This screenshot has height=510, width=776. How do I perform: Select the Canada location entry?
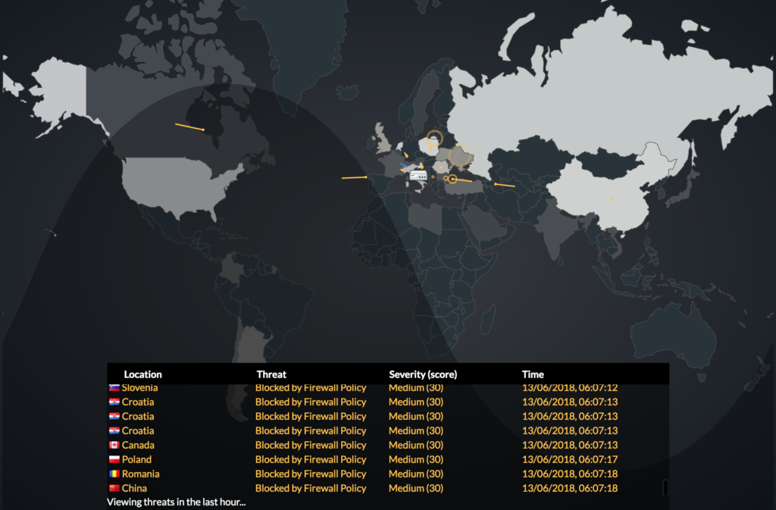(138, 445)
